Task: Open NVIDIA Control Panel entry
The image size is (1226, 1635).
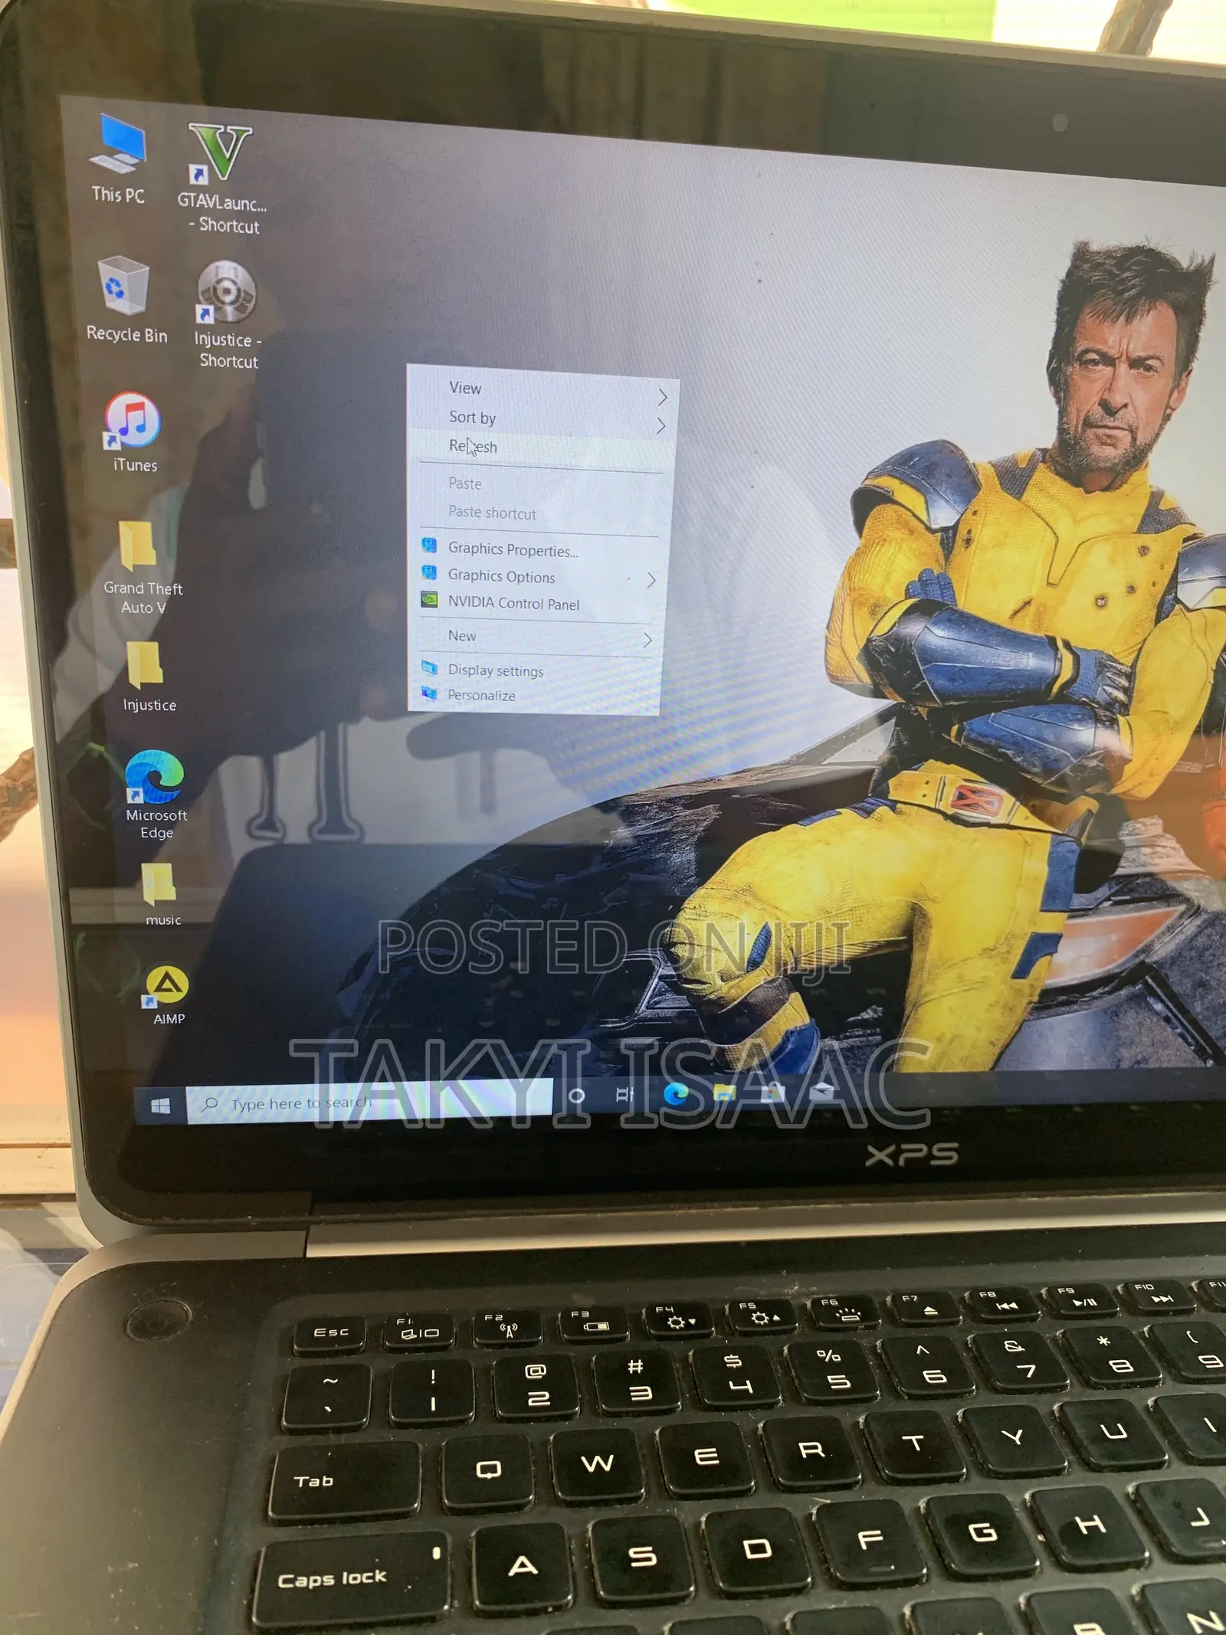Action: point(537,603)
